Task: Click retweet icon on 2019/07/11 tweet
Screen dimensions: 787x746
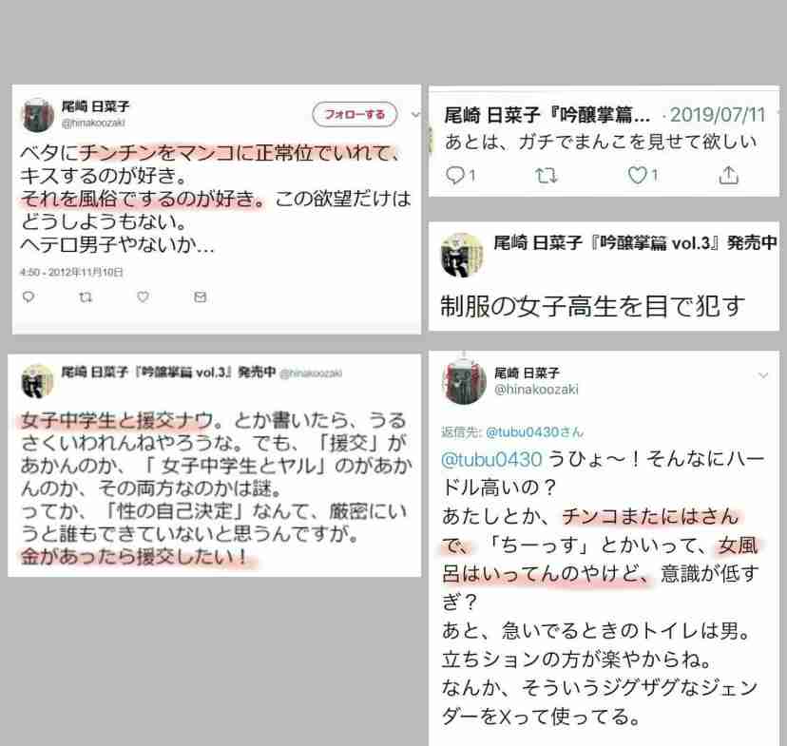Action: [x=546, y=176]
